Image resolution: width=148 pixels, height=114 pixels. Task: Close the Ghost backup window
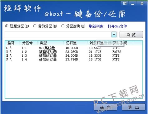(142, 4)
